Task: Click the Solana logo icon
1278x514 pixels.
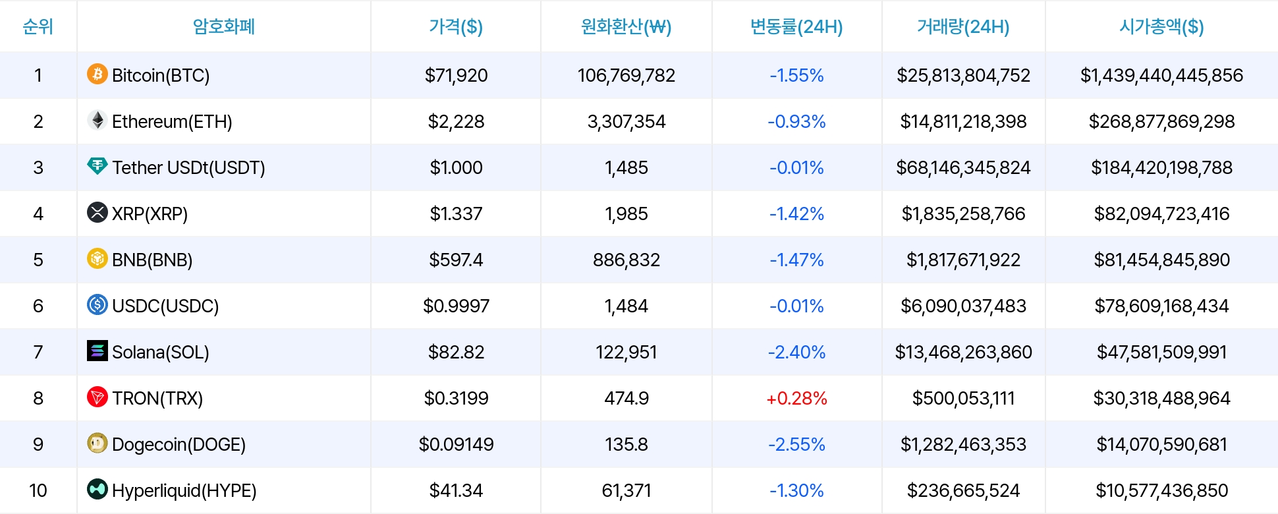Action: click(x=97, y=352)
